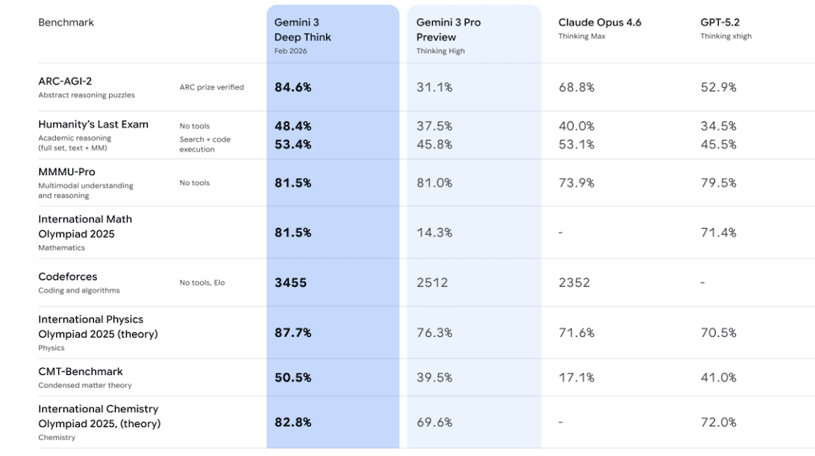Image resolution: width=815 pixels, height=456 pixels.
Task: Click the Benchmark header label
Action: click(66, 22)
